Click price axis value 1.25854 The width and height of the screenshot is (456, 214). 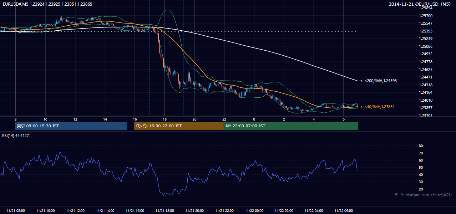coord(426,8)
